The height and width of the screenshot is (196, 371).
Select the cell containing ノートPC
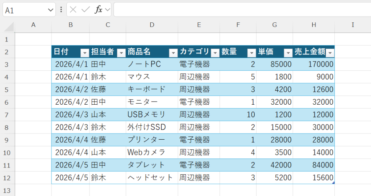[x=152, y=64]
